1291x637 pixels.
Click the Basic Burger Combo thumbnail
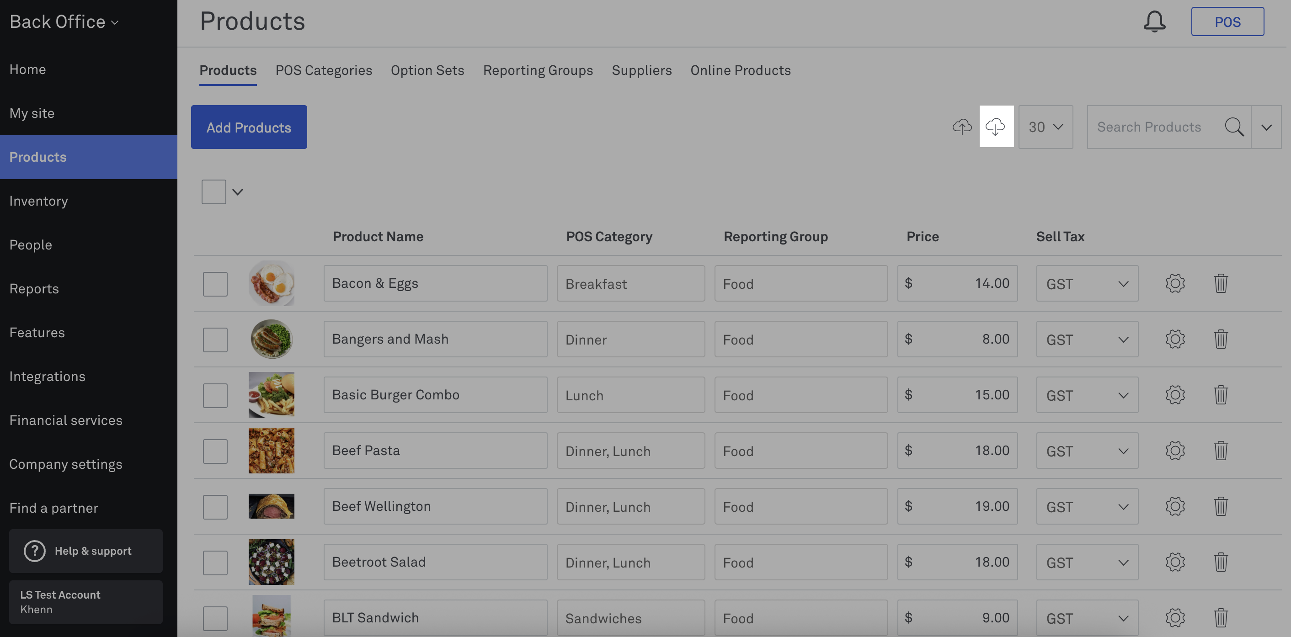click(x=271, y=395)
